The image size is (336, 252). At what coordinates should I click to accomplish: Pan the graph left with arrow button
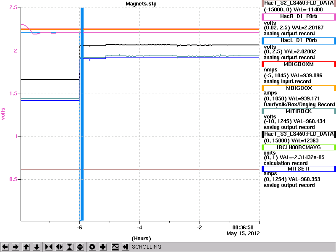5,247
